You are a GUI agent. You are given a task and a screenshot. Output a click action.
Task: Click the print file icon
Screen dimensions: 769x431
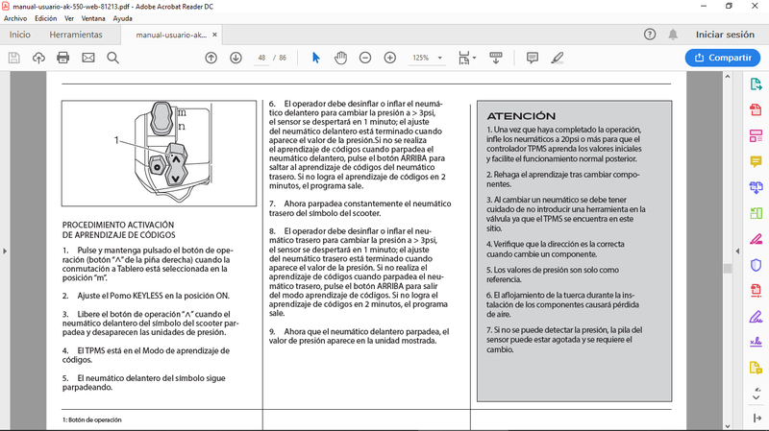pyautogui.click(x=62, y=58)
